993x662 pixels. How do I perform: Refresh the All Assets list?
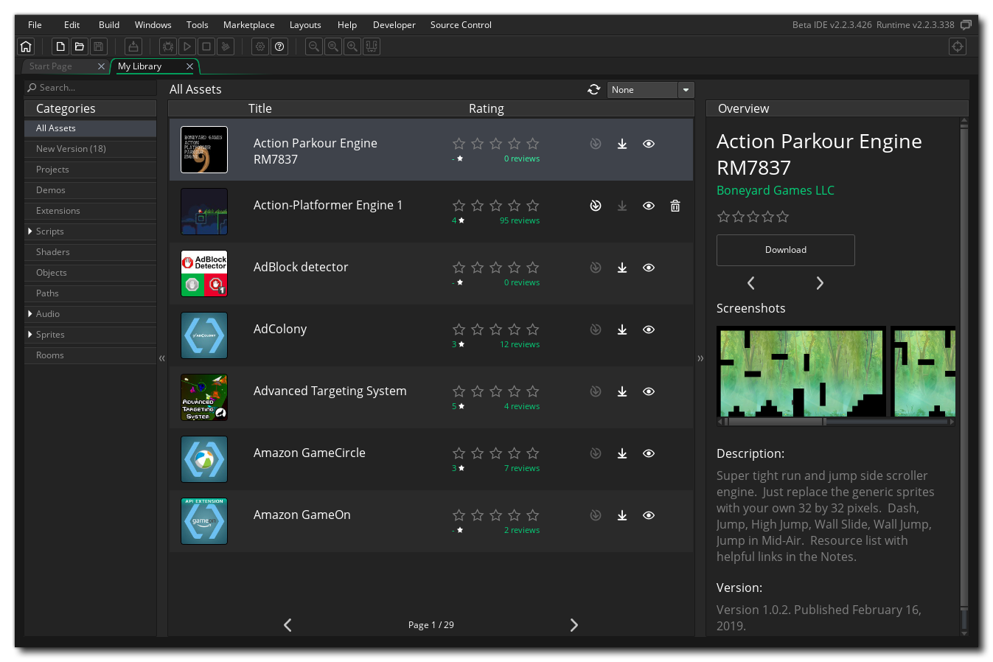pos(594,89)
